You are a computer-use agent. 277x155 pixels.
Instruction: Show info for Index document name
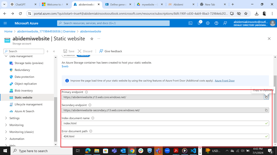93,118
